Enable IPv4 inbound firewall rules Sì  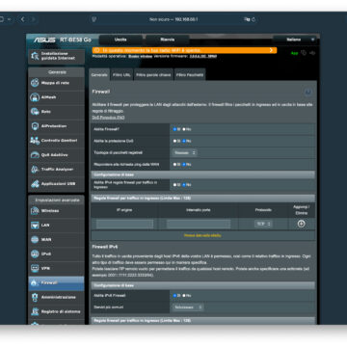pos(175,185)
